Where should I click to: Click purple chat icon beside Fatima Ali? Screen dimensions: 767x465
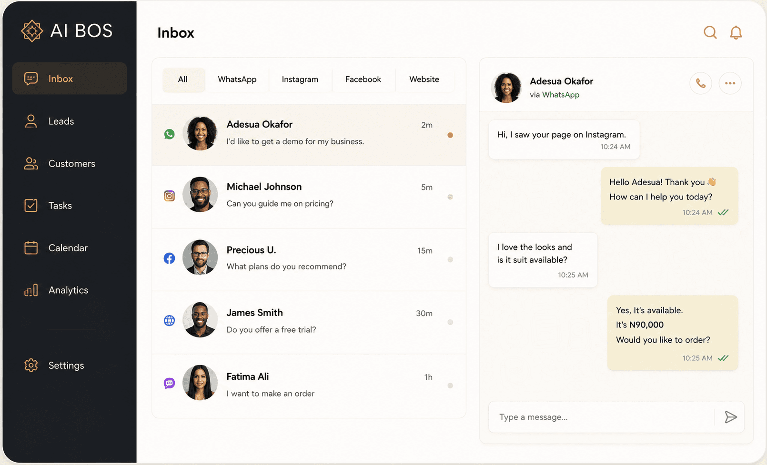[169, 383]
